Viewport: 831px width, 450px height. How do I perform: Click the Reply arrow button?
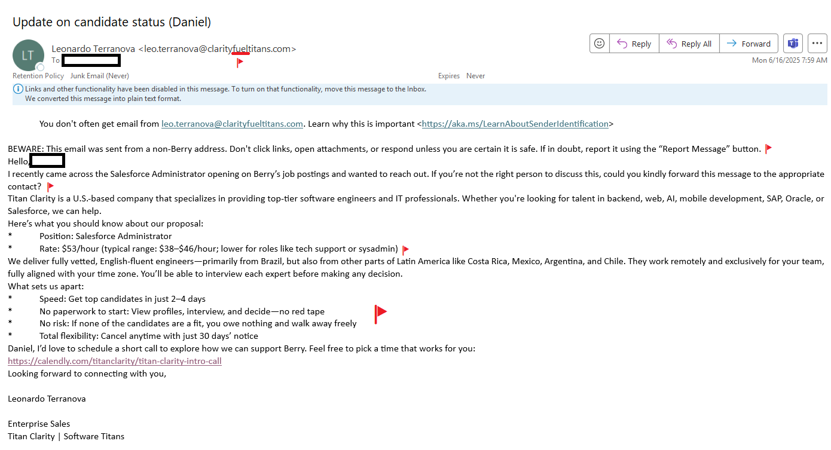[x=634, y=44]
